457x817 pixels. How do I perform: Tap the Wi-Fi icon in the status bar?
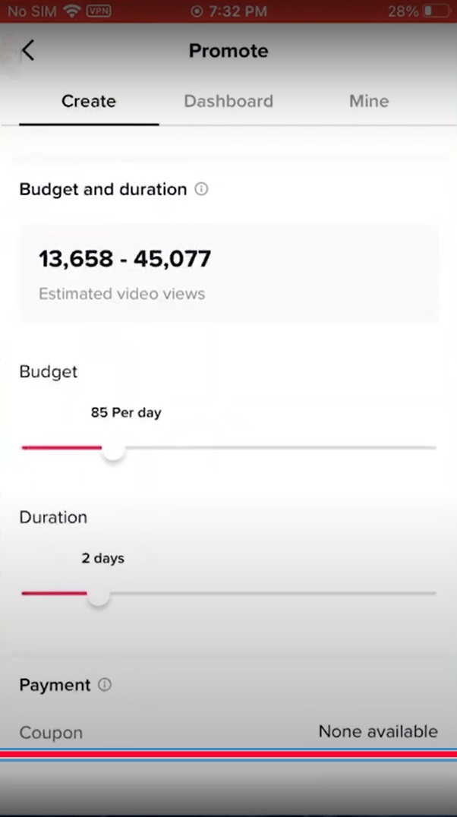pyautogui.click(x=73, y=11)
